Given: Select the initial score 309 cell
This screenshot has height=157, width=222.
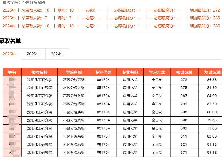Looking at the screenshot, I should pyautogui.click(x=184, y=128).
